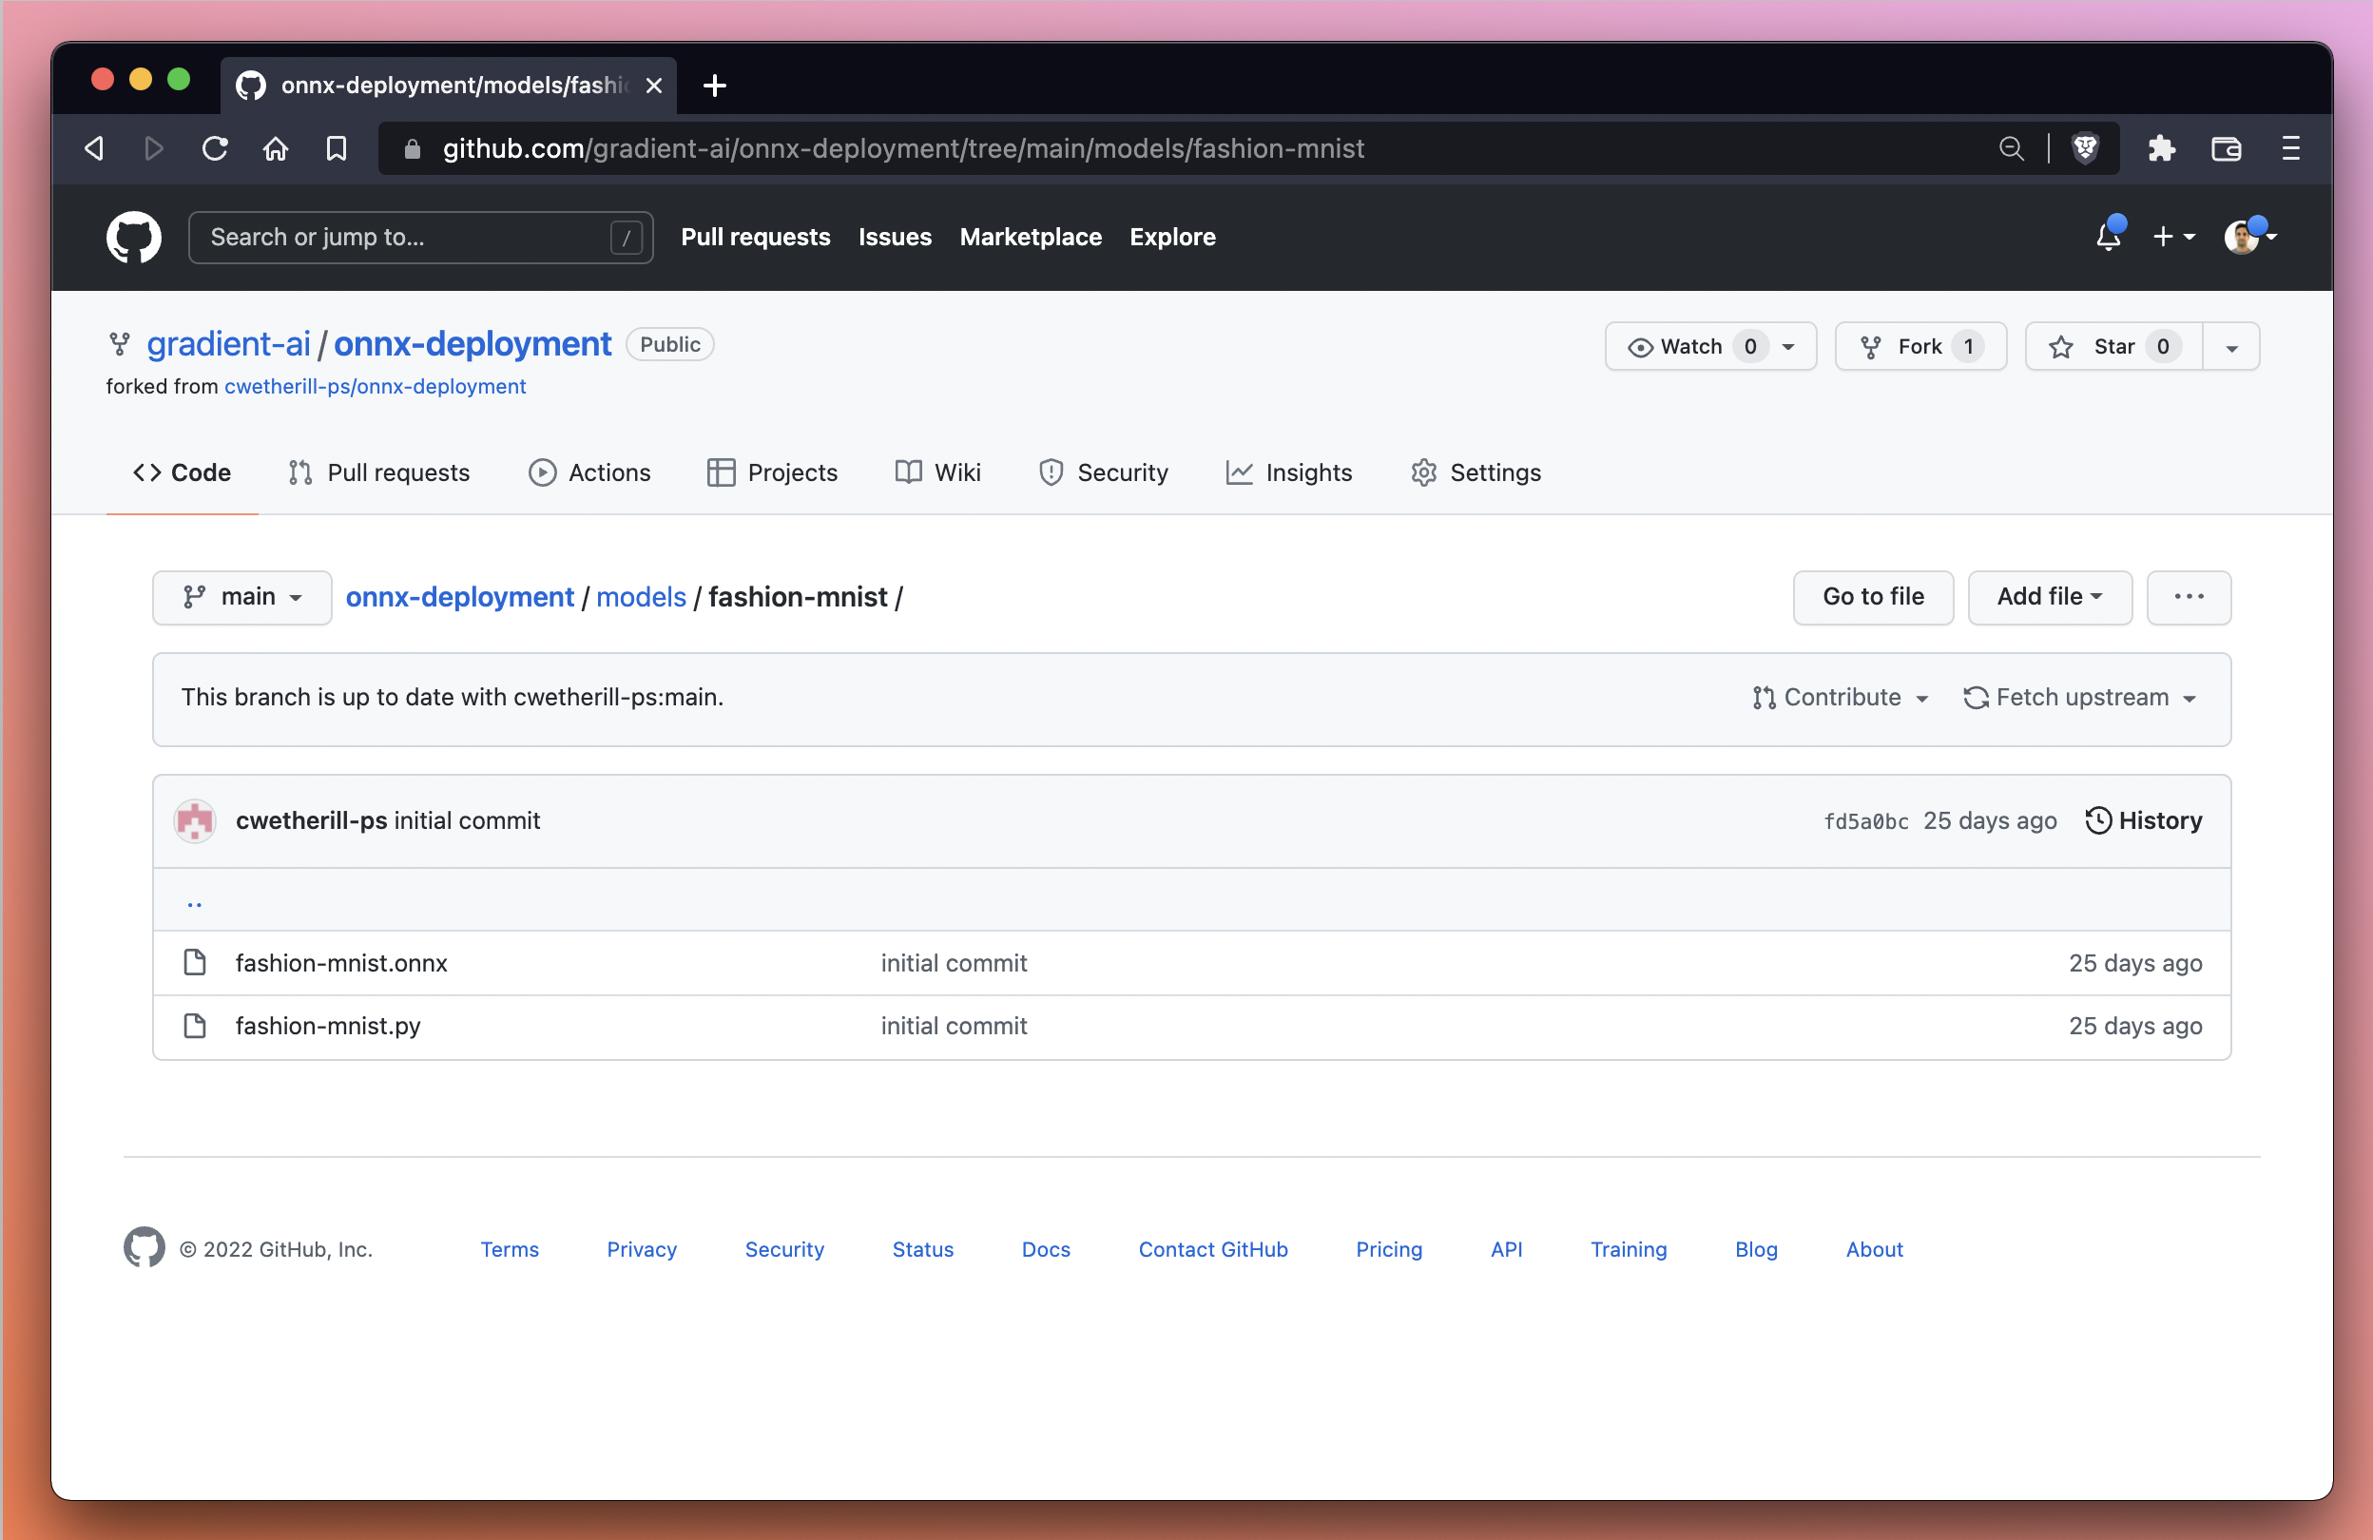The image size is (2373, 1540).
Task: Open GitHub notifications bell
Action: click(x=2109, y=237)
